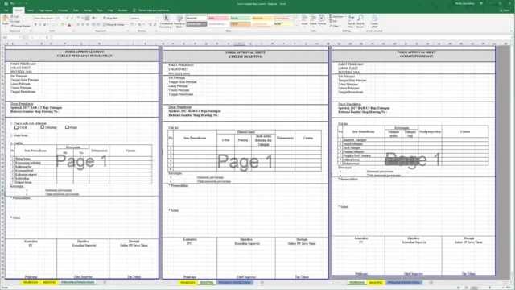Switch to the Data ribbon tab
The image size is (515, 290).
coord(76,10)
